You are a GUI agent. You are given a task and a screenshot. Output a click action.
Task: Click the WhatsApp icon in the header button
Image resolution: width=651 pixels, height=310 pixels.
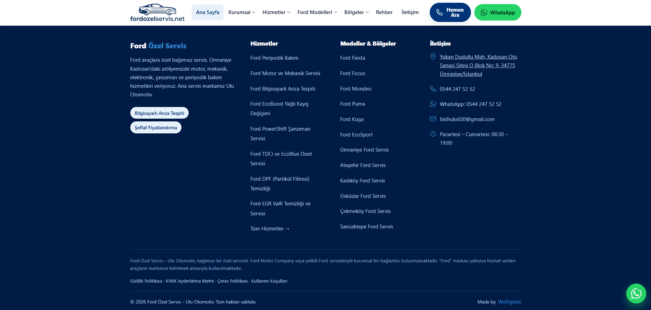click(484, 13)
